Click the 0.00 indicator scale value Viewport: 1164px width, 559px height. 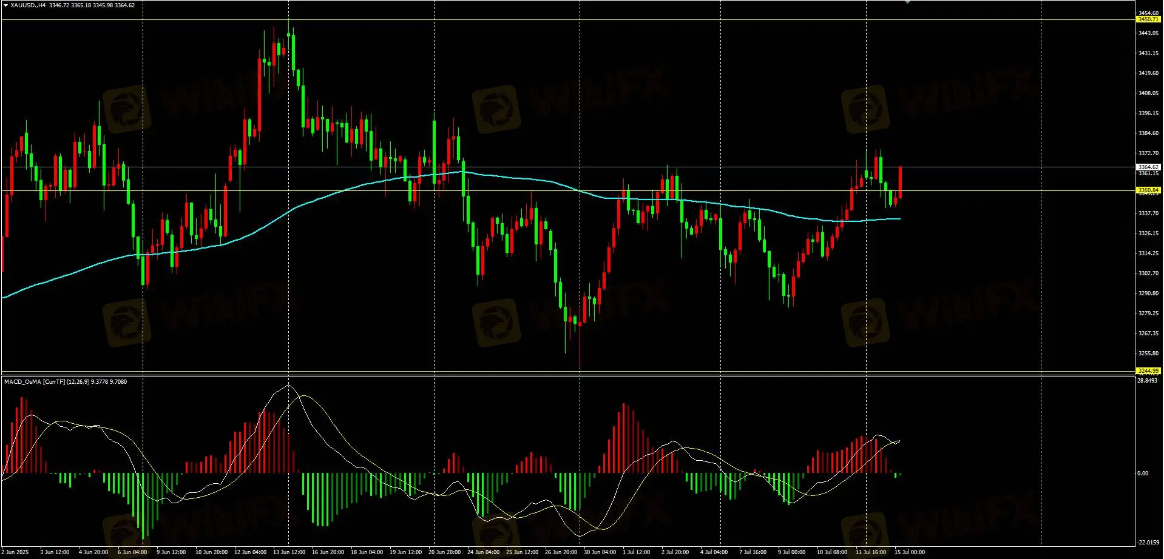[1143, 474]
